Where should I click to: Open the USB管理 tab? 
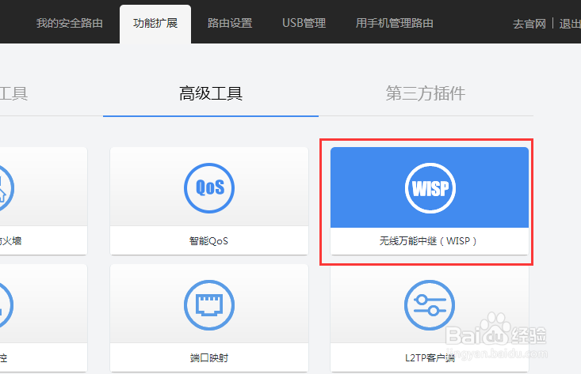[x=304, y=23]
